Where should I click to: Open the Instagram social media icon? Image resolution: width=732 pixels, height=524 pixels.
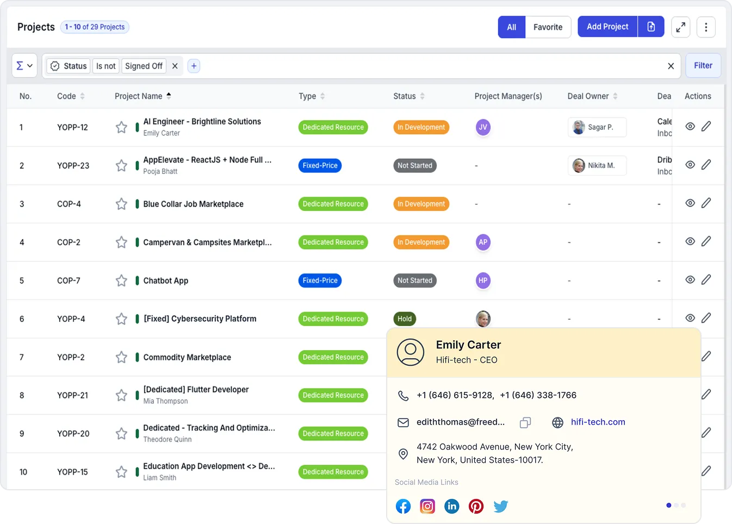(427, 506)
